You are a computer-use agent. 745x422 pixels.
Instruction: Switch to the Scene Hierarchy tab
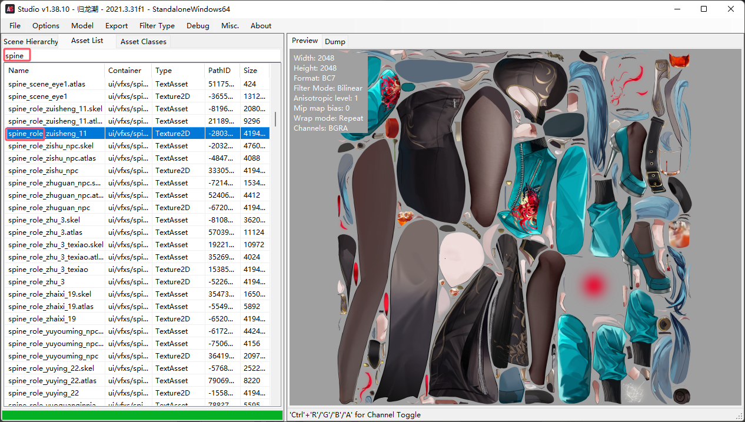pyautogui.click(x=31, y=41)
